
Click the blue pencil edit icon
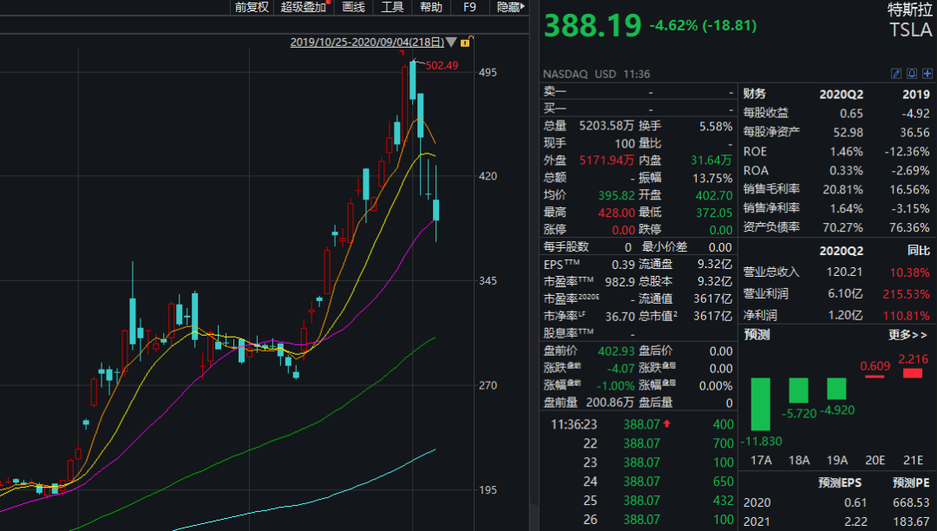pyautogui.click(x=897, y=74)
